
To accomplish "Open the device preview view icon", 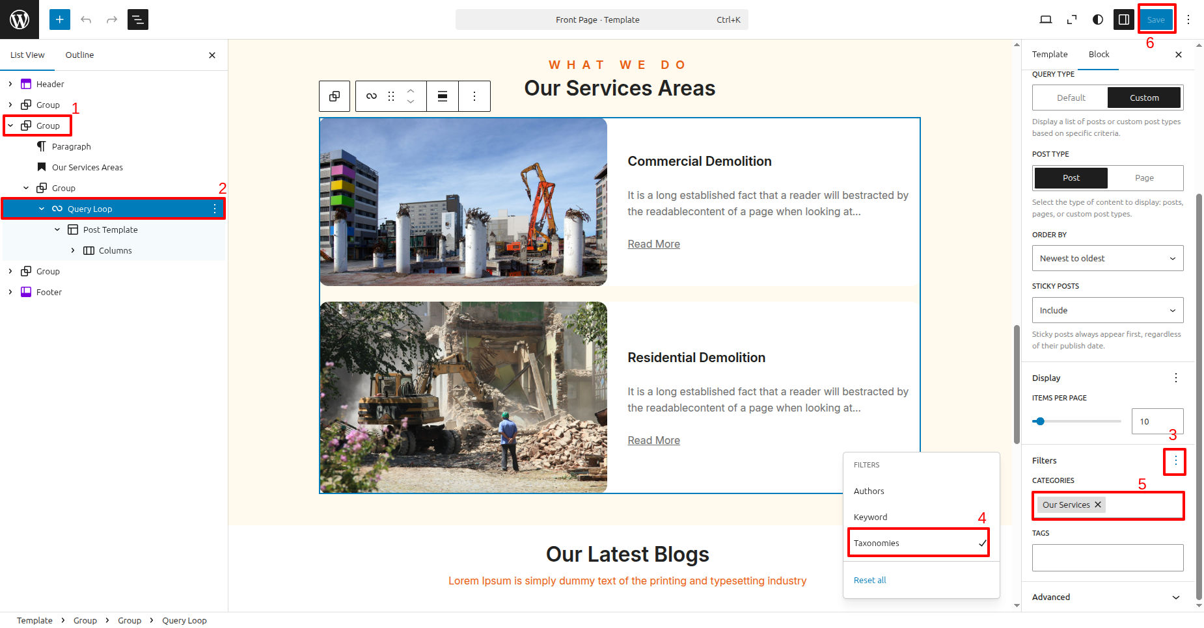I will 1046,20.
